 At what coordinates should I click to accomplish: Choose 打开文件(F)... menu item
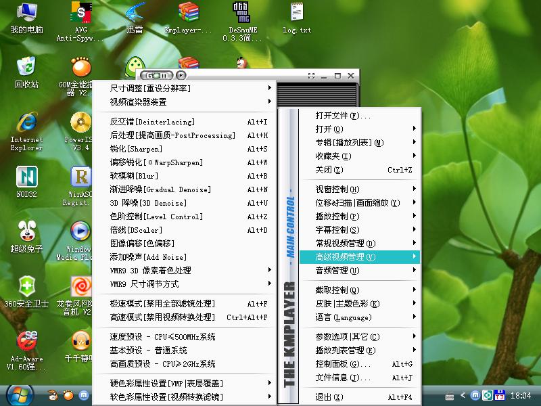pos(360,116)
